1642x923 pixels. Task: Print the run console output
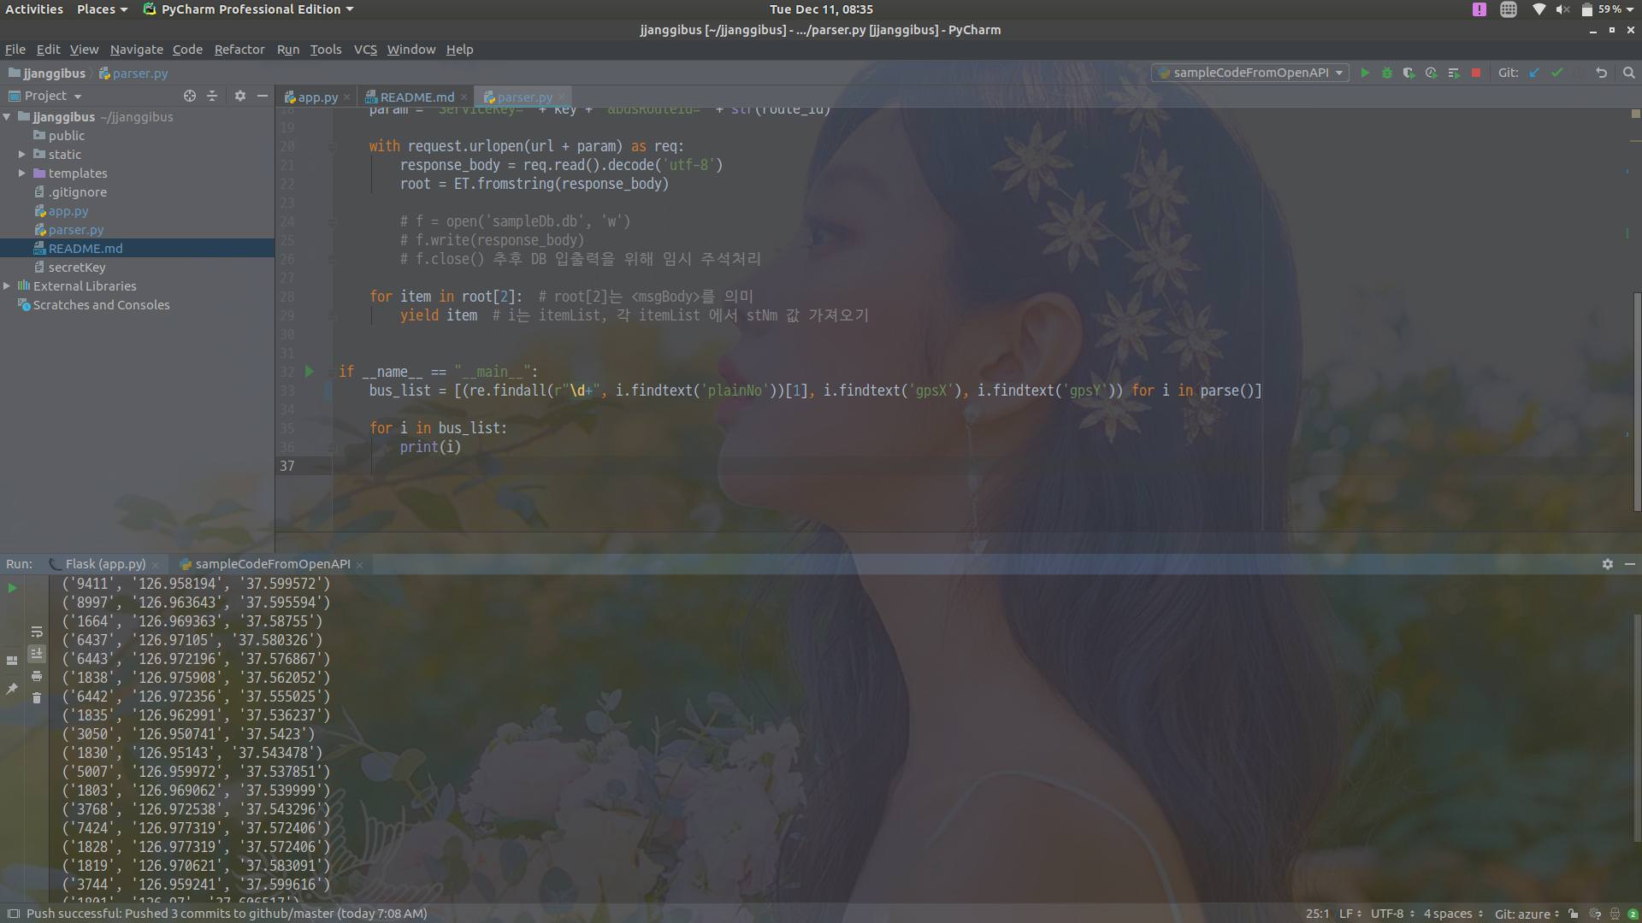point(37,676)
